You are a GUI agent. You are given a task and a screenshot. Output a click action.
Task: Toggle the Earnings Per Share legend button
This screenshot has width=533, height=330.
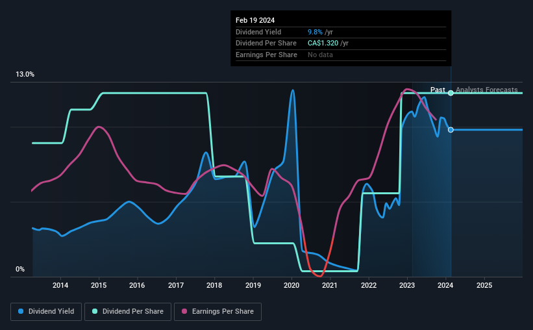217,312
